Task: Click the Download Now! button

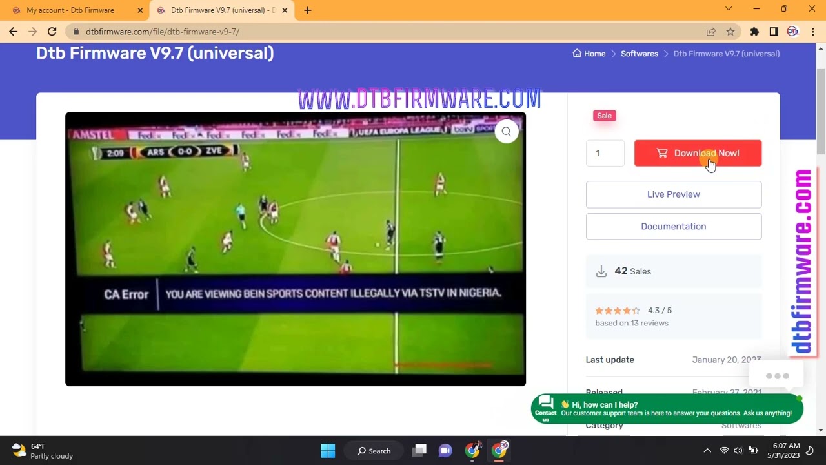Action: pos(698,153)
